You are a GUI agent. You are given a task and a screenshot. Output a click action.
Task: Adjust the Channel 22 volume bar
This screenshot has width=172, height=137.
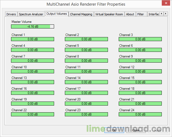tap(33, 114)
